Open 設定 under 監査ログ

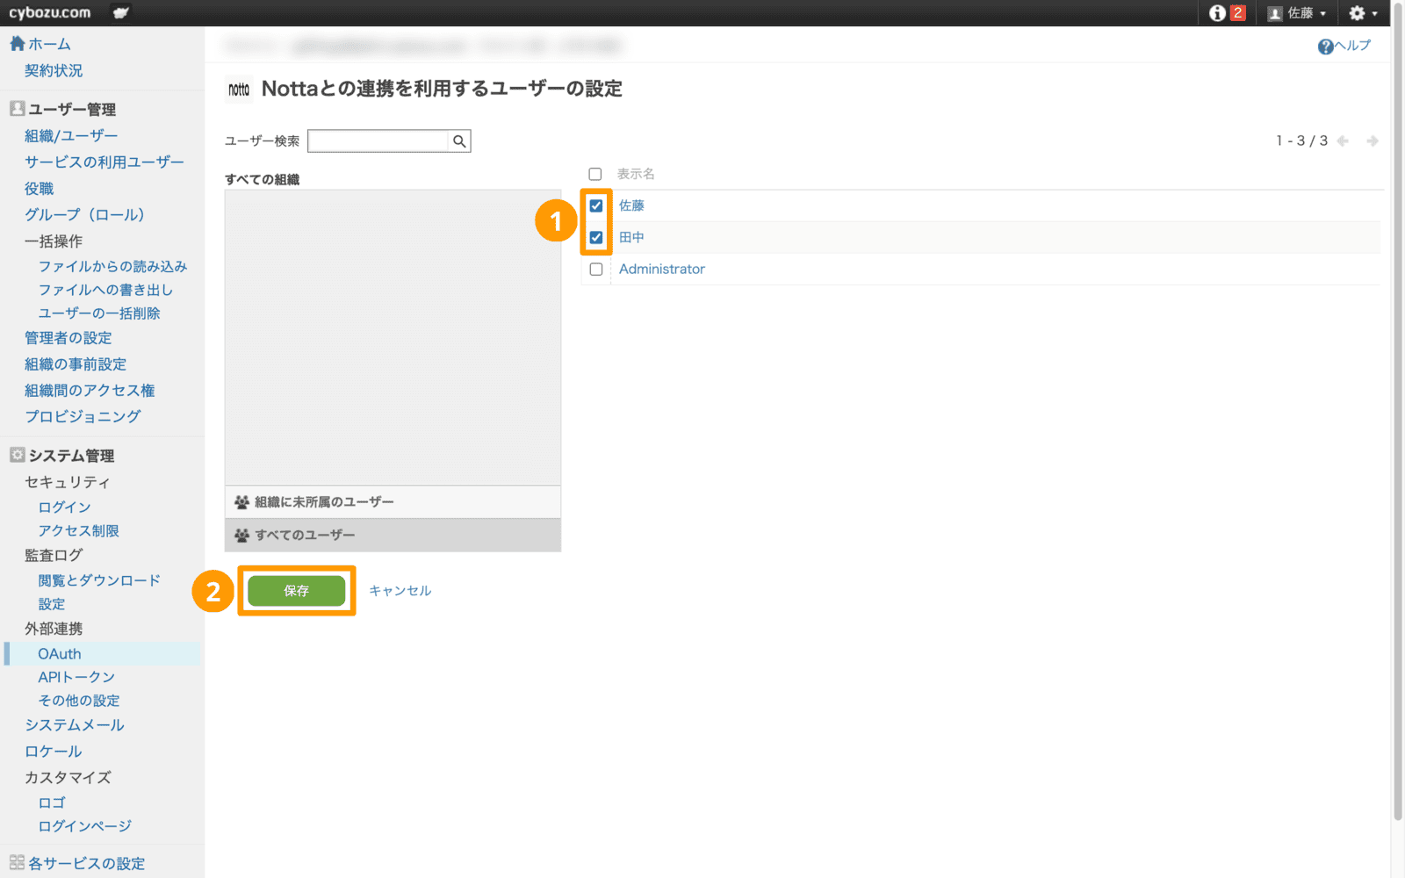coord(52,604)
